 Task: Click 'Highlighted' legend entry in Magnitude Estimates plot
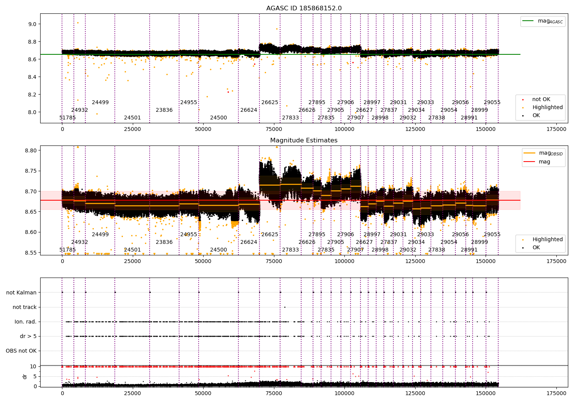[543, 239]
